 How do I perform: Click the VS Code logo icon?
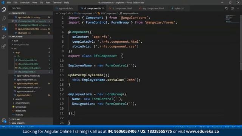pos(3,3)
